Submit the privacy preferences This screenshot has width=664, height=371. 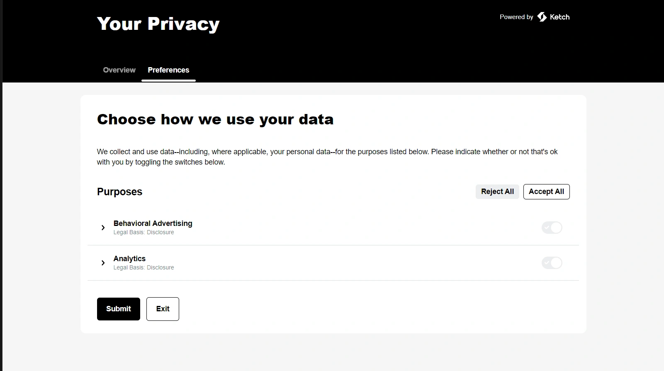click(118, 309)
